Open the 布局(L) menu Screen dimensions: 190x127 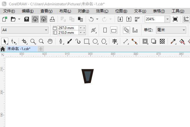[65, 11]
